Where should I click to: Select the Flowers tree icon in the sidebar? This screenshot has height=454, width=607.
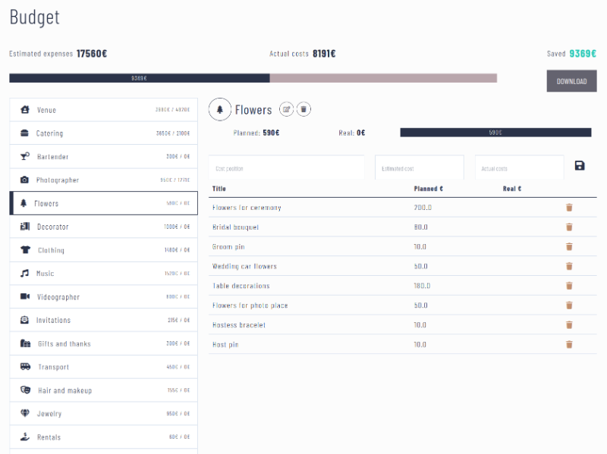[23, 203]
